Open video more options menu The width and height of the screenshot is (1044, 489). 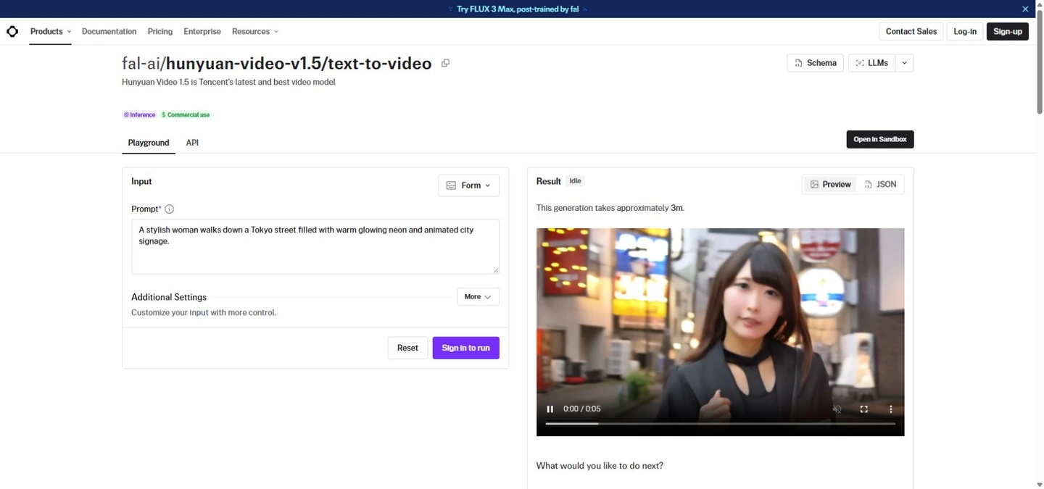(x=890, y=409)
